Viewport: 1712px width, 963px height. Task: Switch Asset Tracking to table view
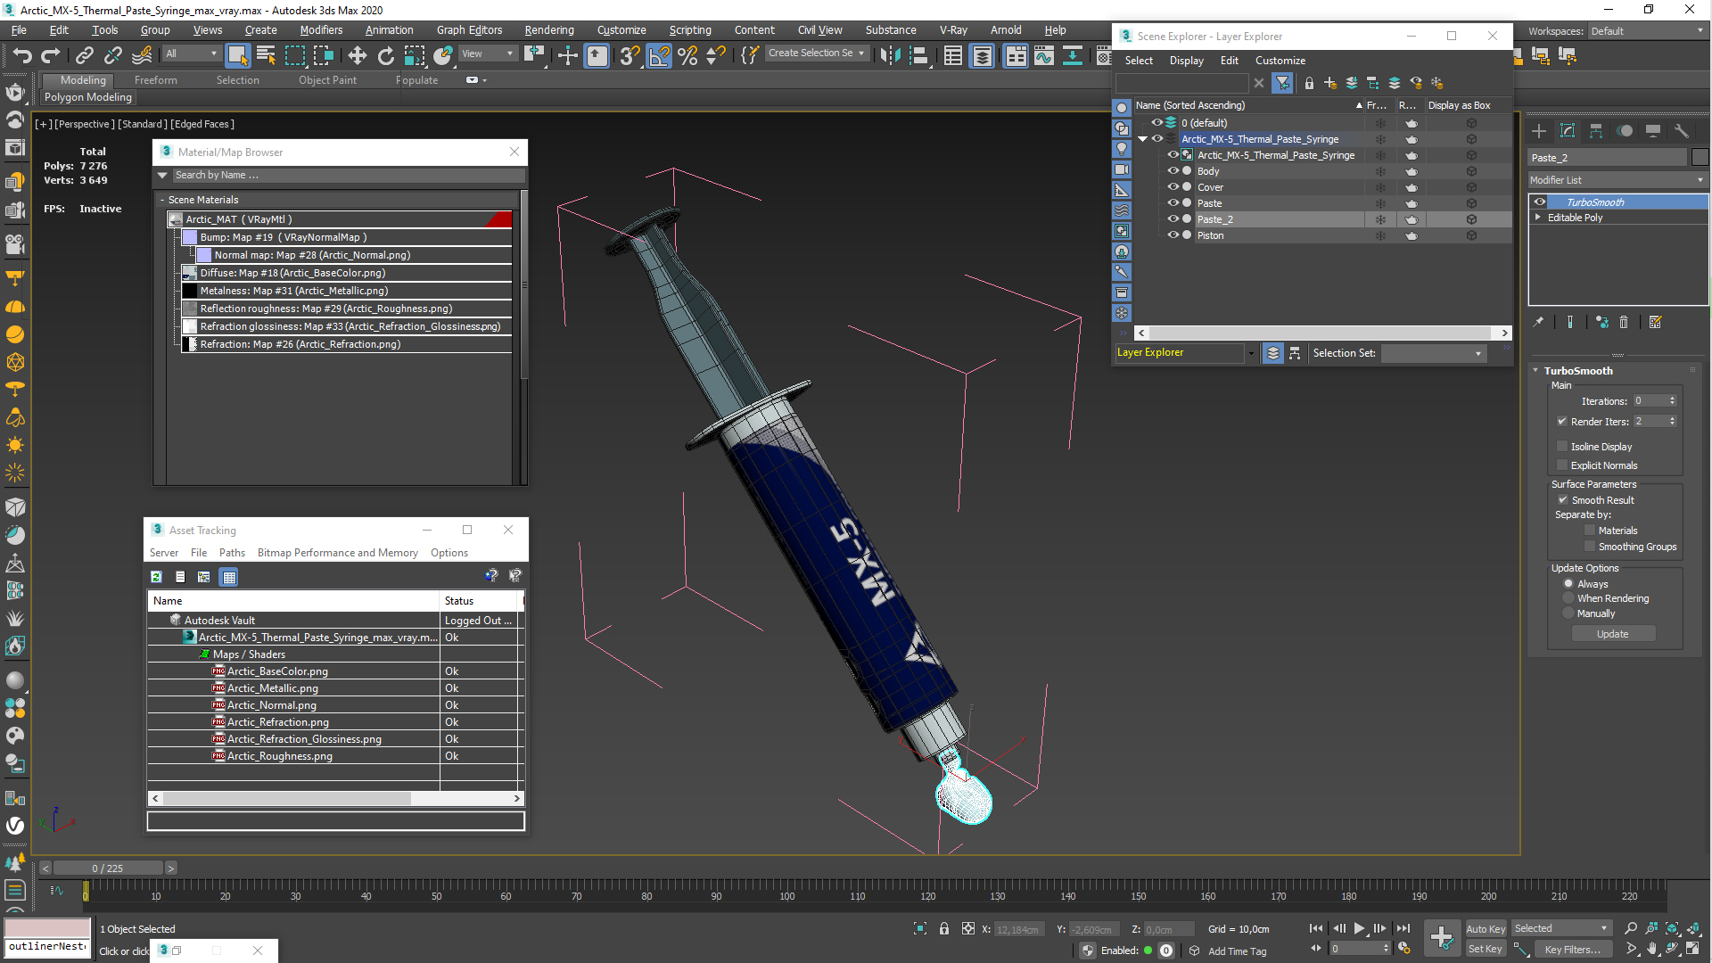229,577
